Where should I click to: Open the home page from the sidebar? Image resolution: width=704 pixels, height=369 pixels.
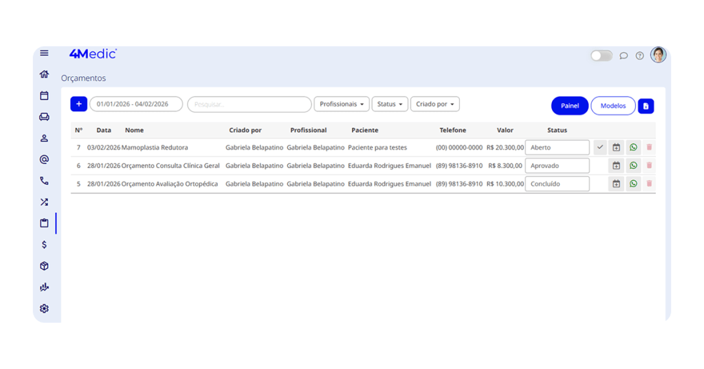tap(44, 74)
